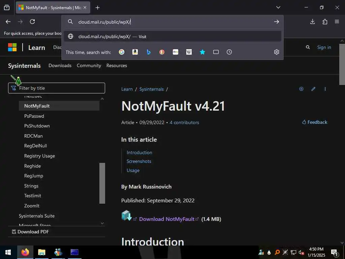The width and height of the screenshot is (345, 259).
Task: Click the Download NotMyFault link
Action: tap(167, 219)
